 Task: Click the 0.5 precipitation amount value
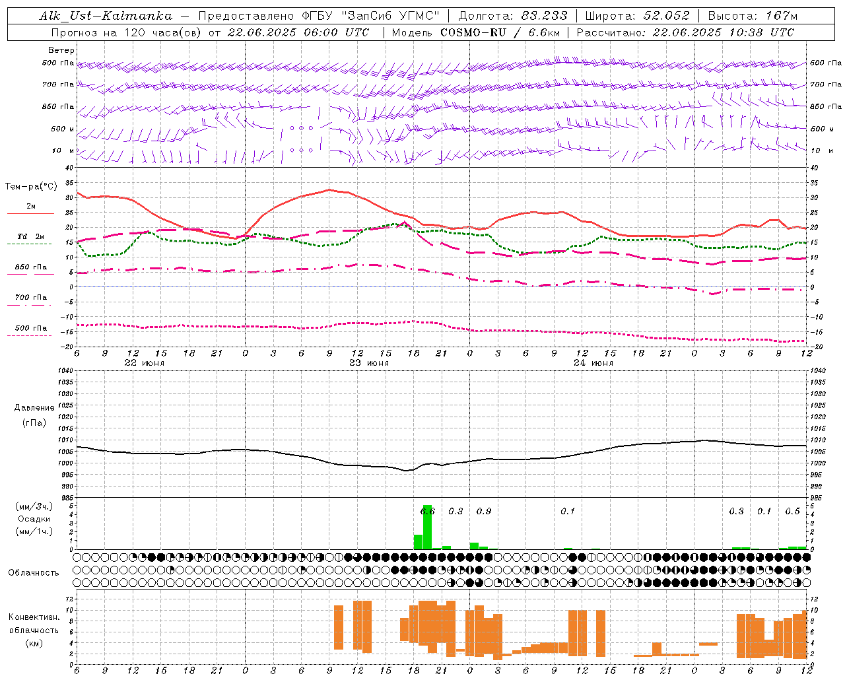793,511
